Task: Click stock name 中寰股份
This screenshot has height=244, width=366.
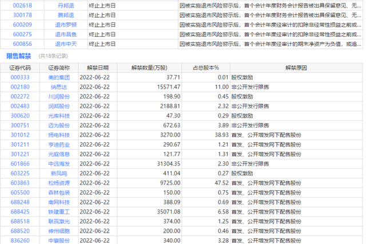Action: [x=59, y=240]
